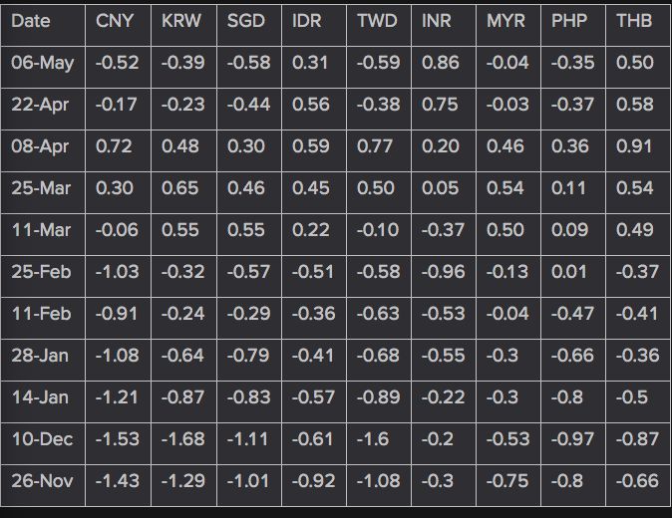This screenshot has height=518, width=672.
Task: Click the 25-Feb PHP value 0.01
Action: point(568,272)
